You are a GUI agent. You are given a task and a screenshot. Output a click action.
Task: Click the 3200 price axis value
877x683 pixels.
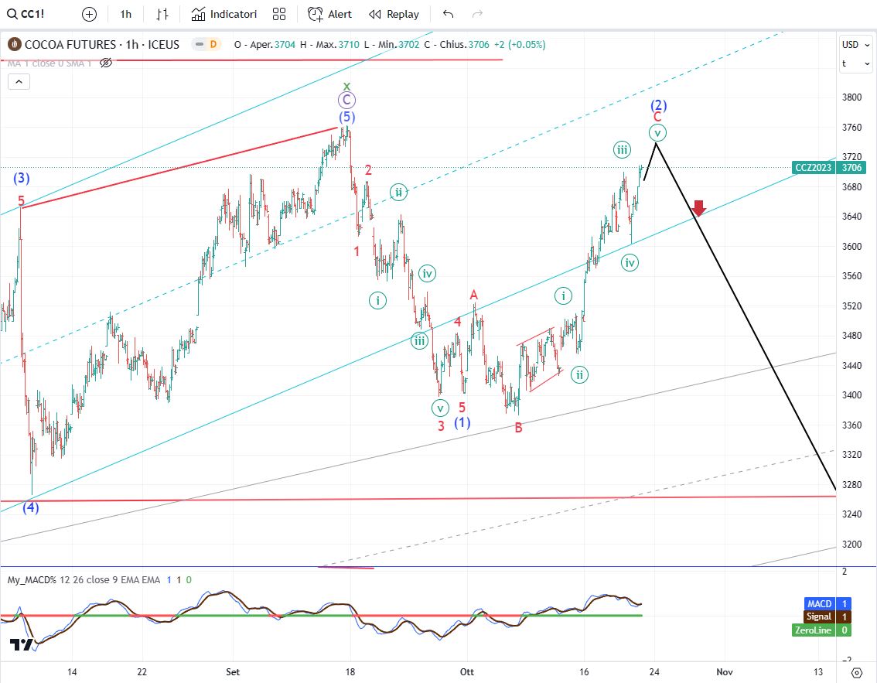(x=851, y=545)
